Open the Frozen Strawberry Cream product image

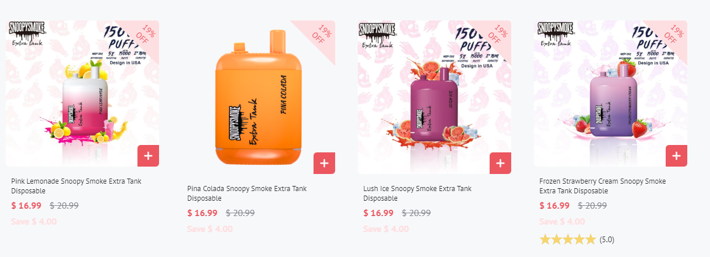coord(611,93)
